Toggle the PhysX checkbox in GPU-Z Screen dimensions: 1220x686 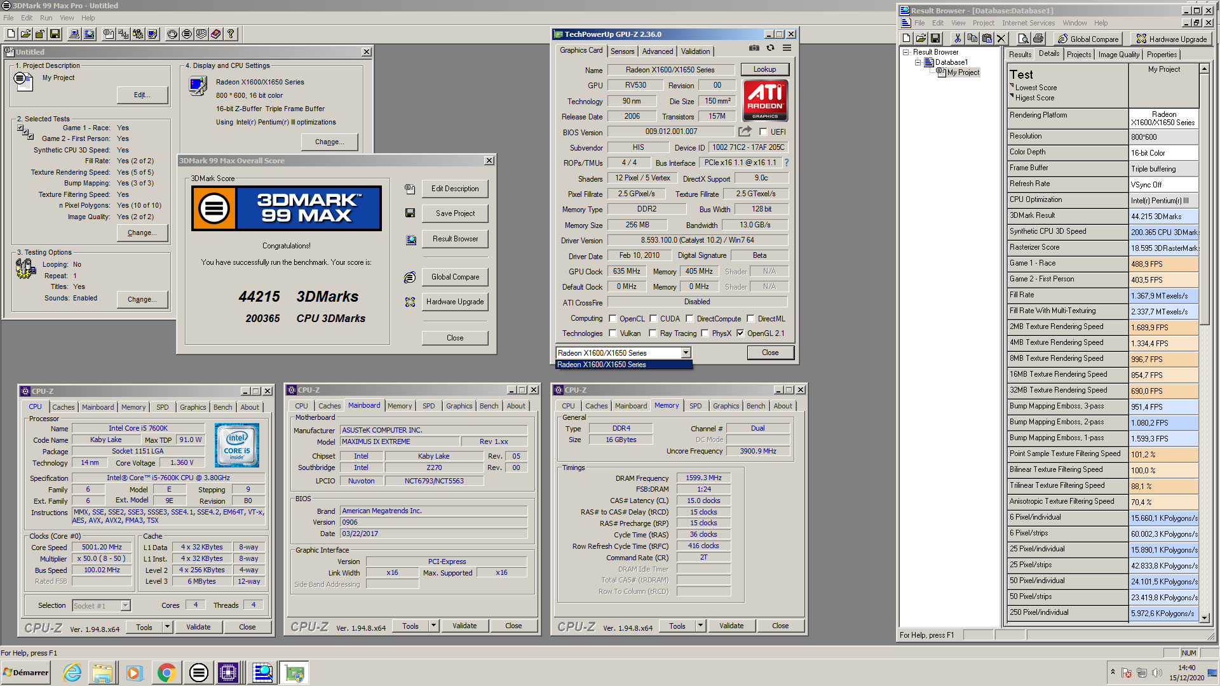(x=705, y=333)
